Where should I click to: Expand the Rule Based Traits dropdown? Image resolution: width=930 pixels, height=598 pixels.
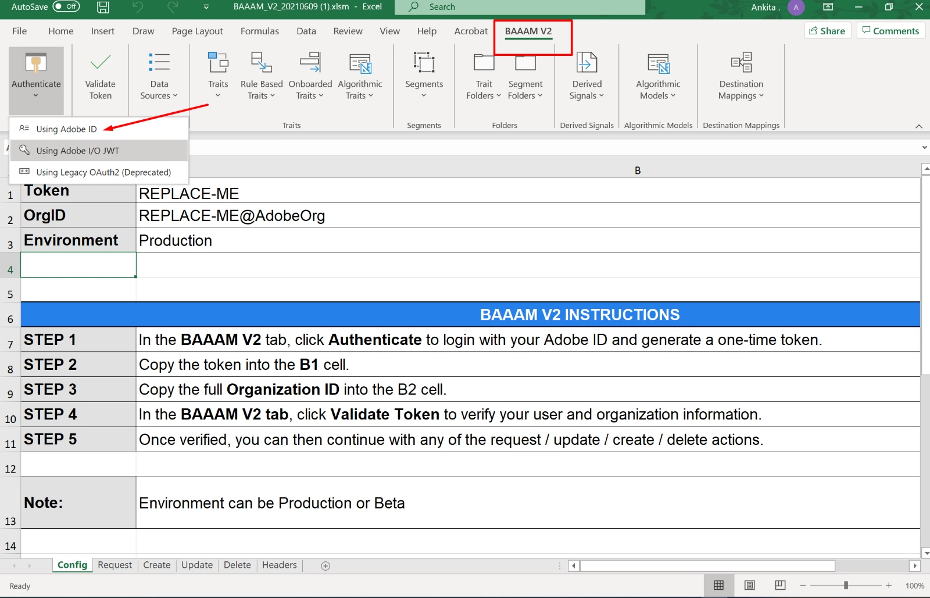[272, 95]
